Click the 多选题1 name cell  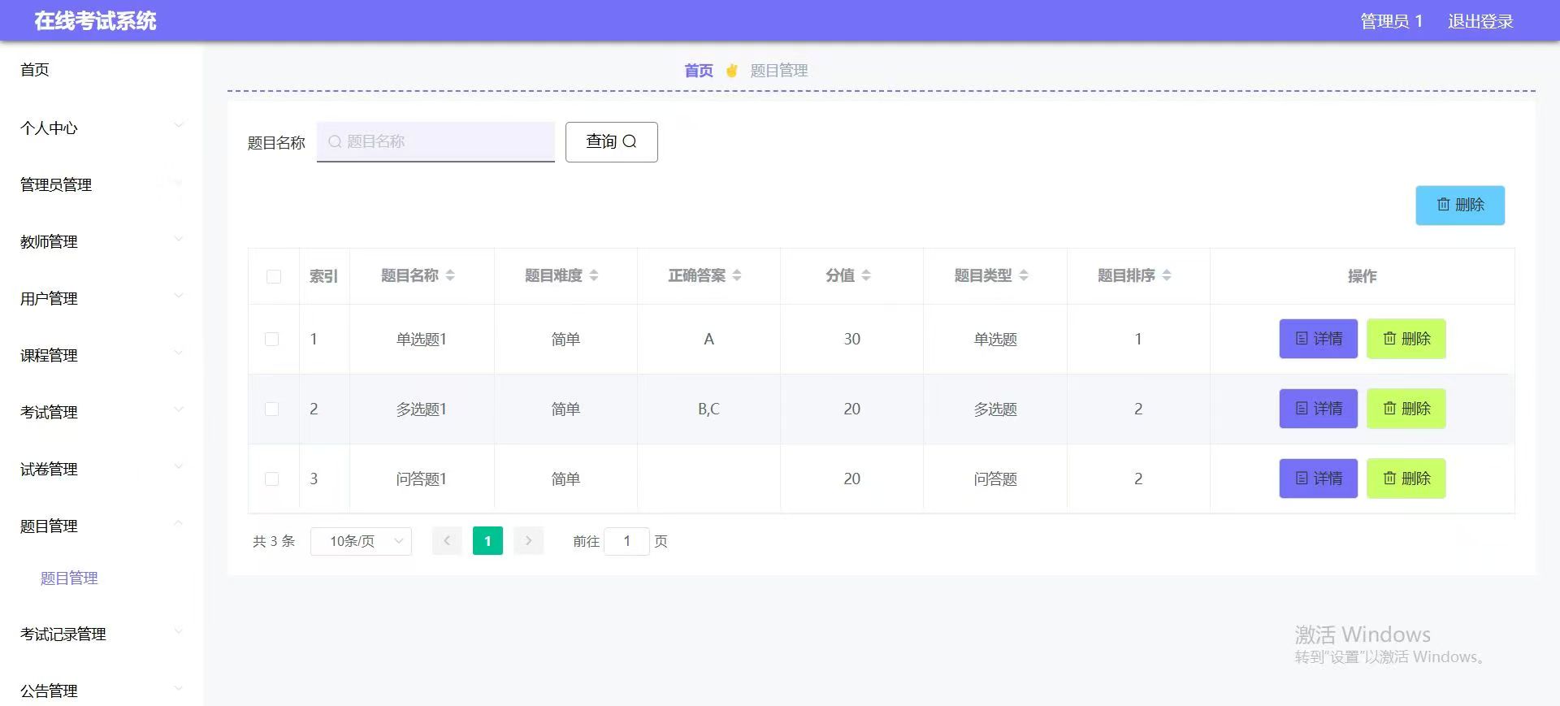421,409
